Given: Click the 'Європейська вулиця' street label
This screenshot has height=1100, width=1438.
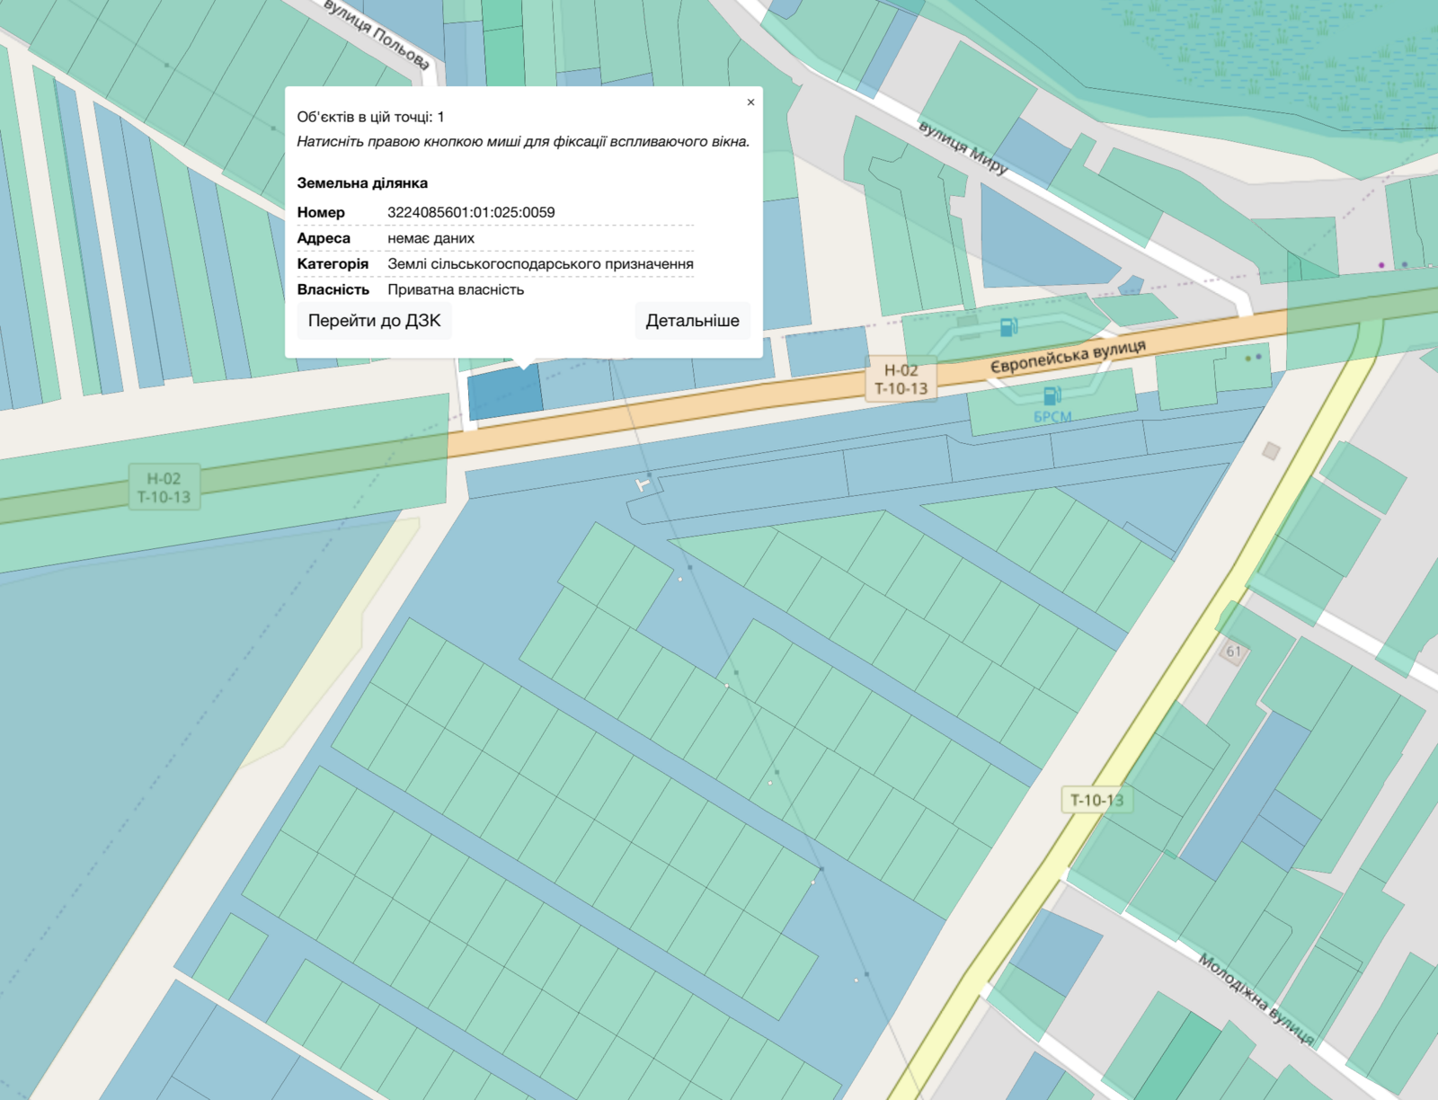Looking at the screenshot, I should (x=1068, y=356).
